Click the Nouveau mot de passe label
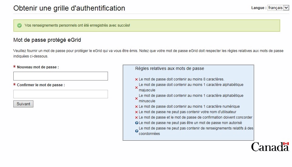Viewport: 292px width, 167px height. coord(38,67)
